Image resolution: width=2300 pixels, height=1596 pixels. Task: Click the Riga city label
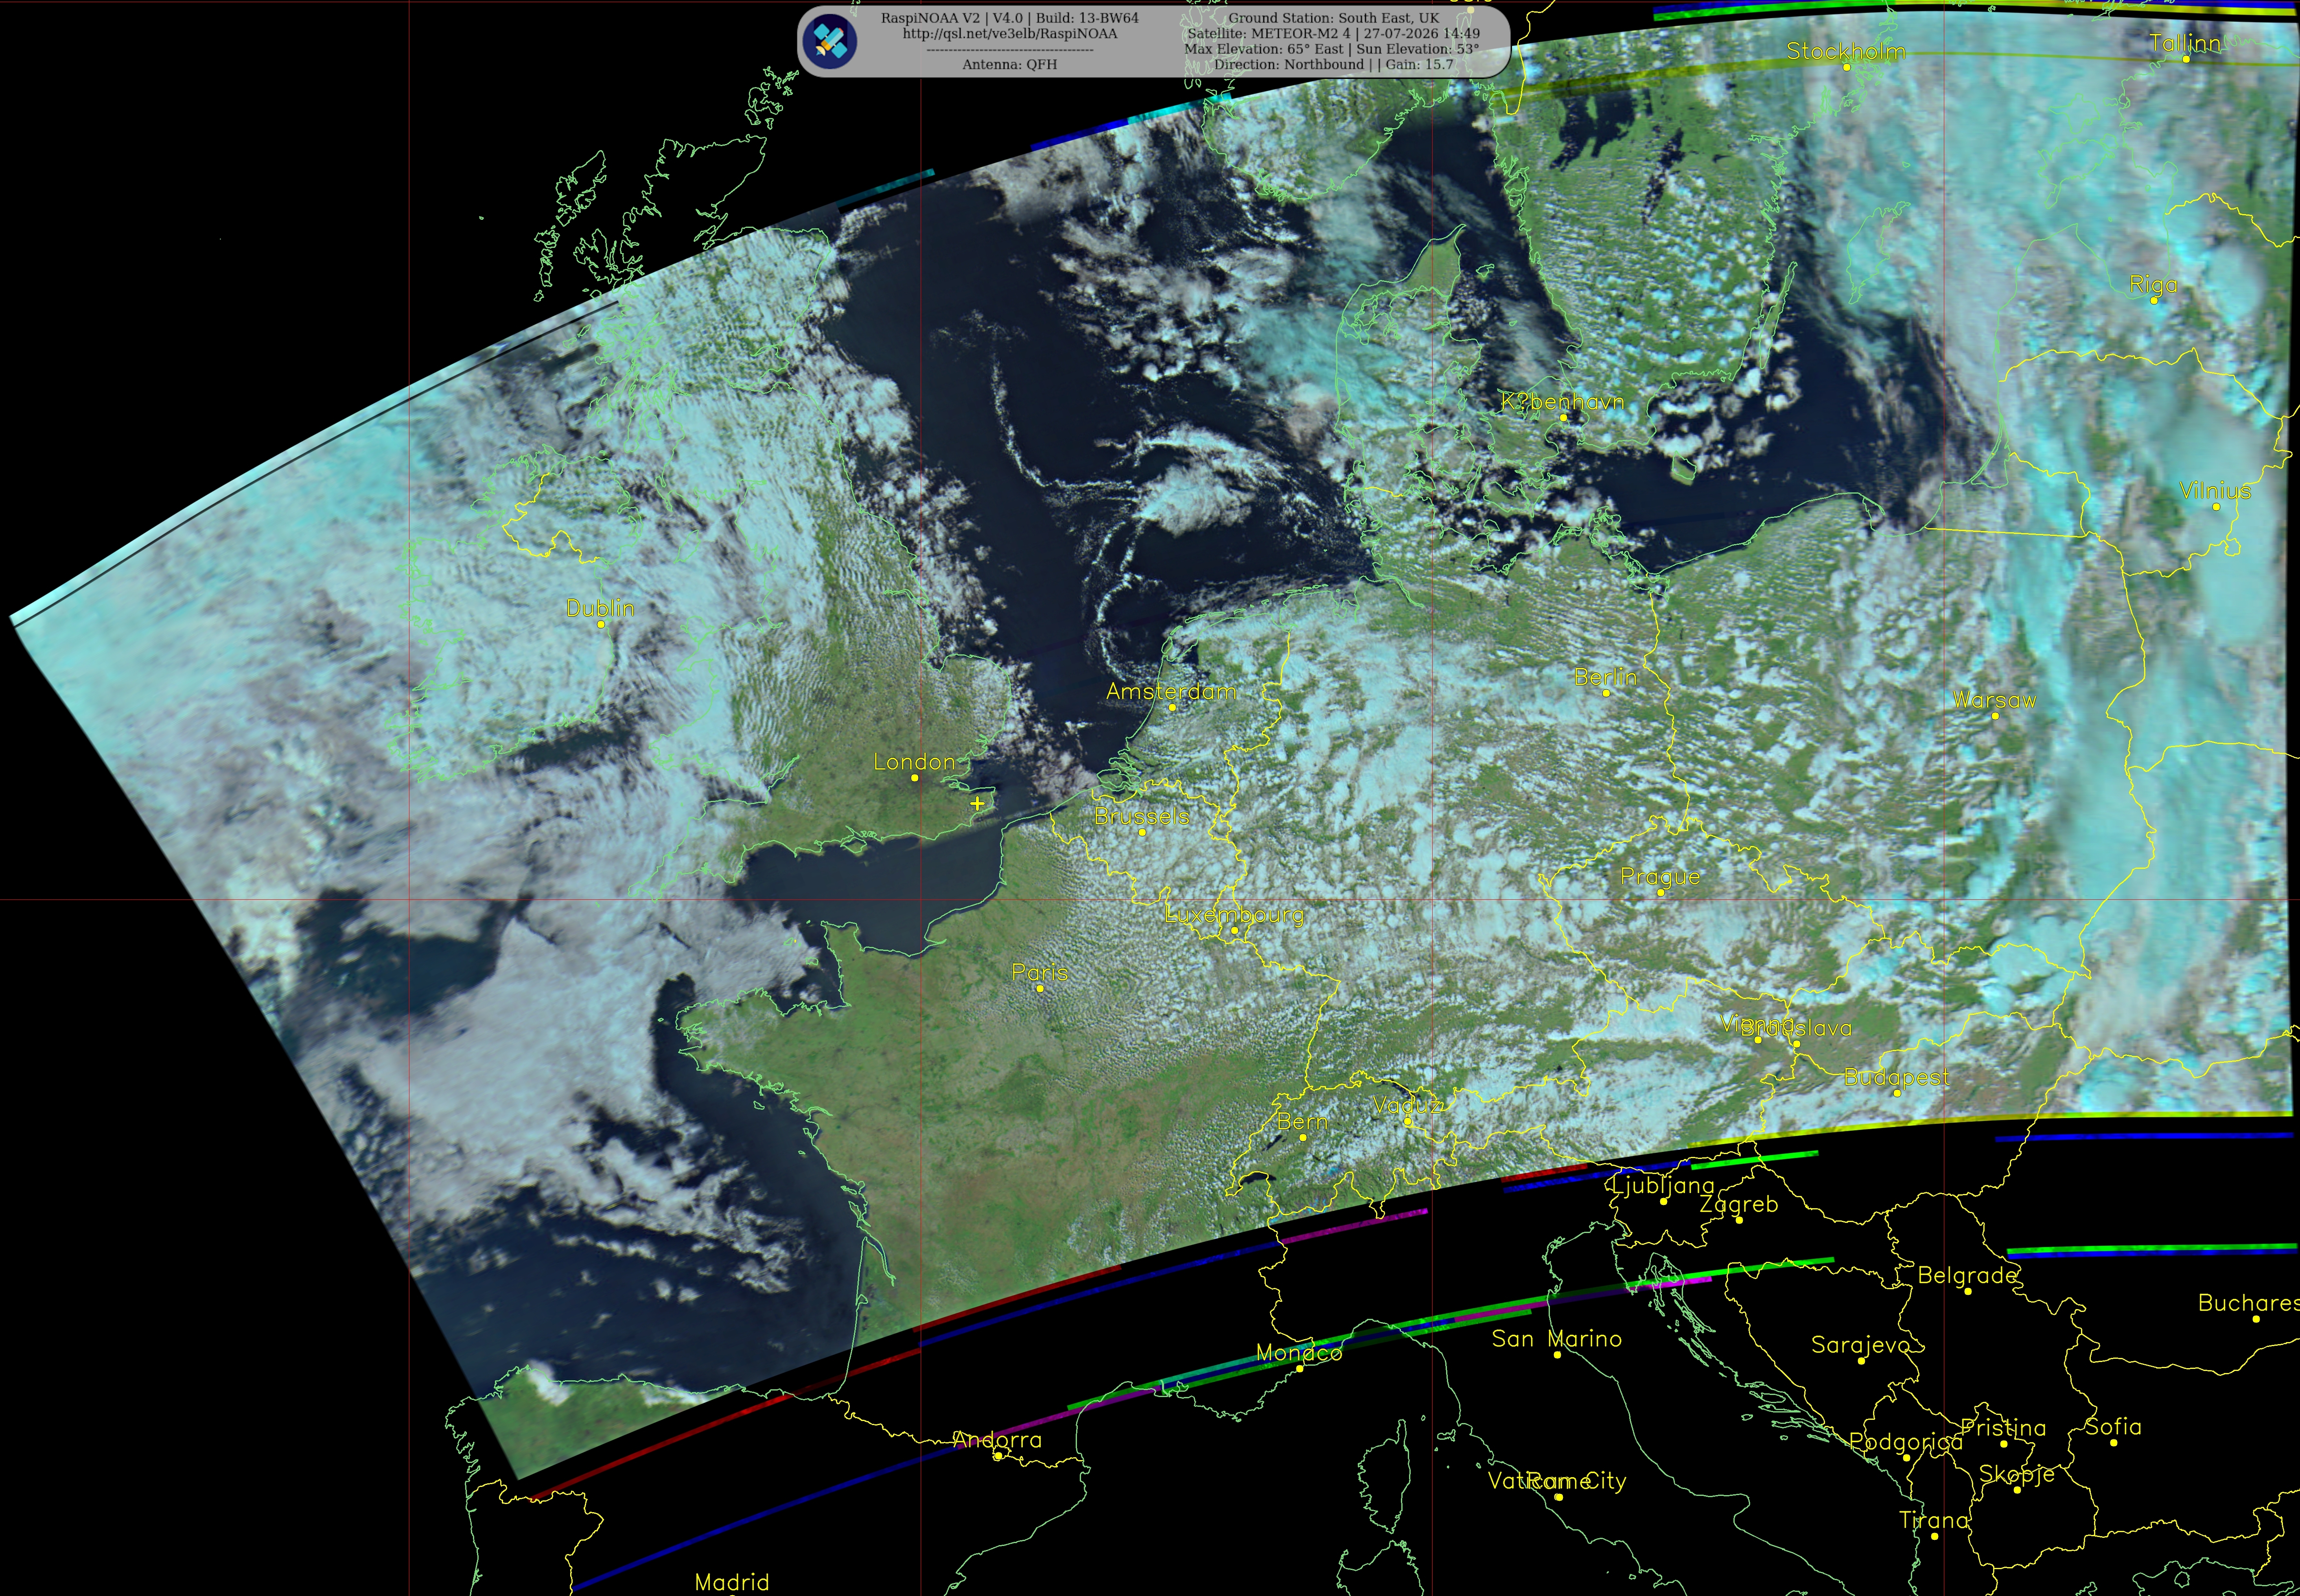click(2154, 285)
